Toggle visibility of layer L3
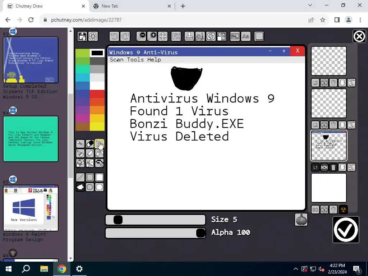368x276 pixels. pos(325,83)
